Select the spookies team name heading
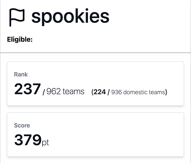 70,17
